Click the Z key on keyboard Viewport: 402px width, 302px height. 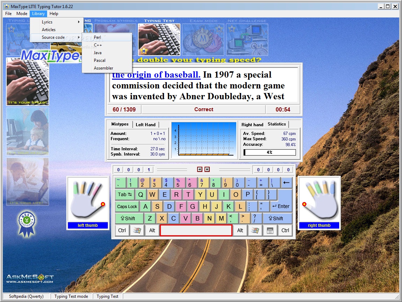click(150, 218)
